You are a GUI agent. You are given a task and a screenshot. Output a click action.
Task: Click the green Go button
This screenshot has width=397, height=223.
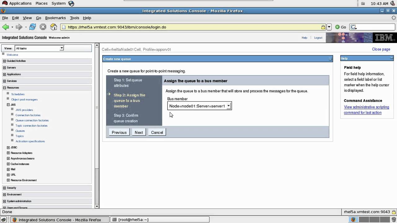pyautogui.click(x=341, y=27)
